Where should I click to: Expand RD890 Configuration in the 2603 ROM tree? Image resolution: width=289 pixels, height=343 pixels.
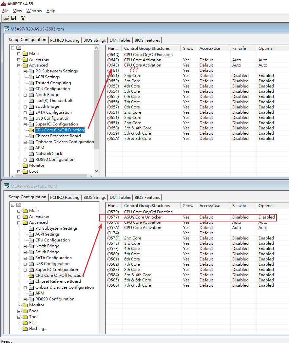25,160
